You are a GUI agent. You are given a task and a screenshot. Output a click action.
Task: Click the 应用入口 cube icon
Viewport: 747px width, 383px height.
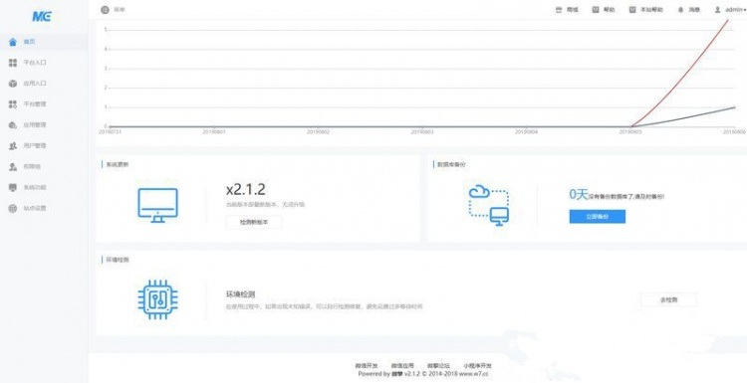pyautogui.click(x=13, y=84)
